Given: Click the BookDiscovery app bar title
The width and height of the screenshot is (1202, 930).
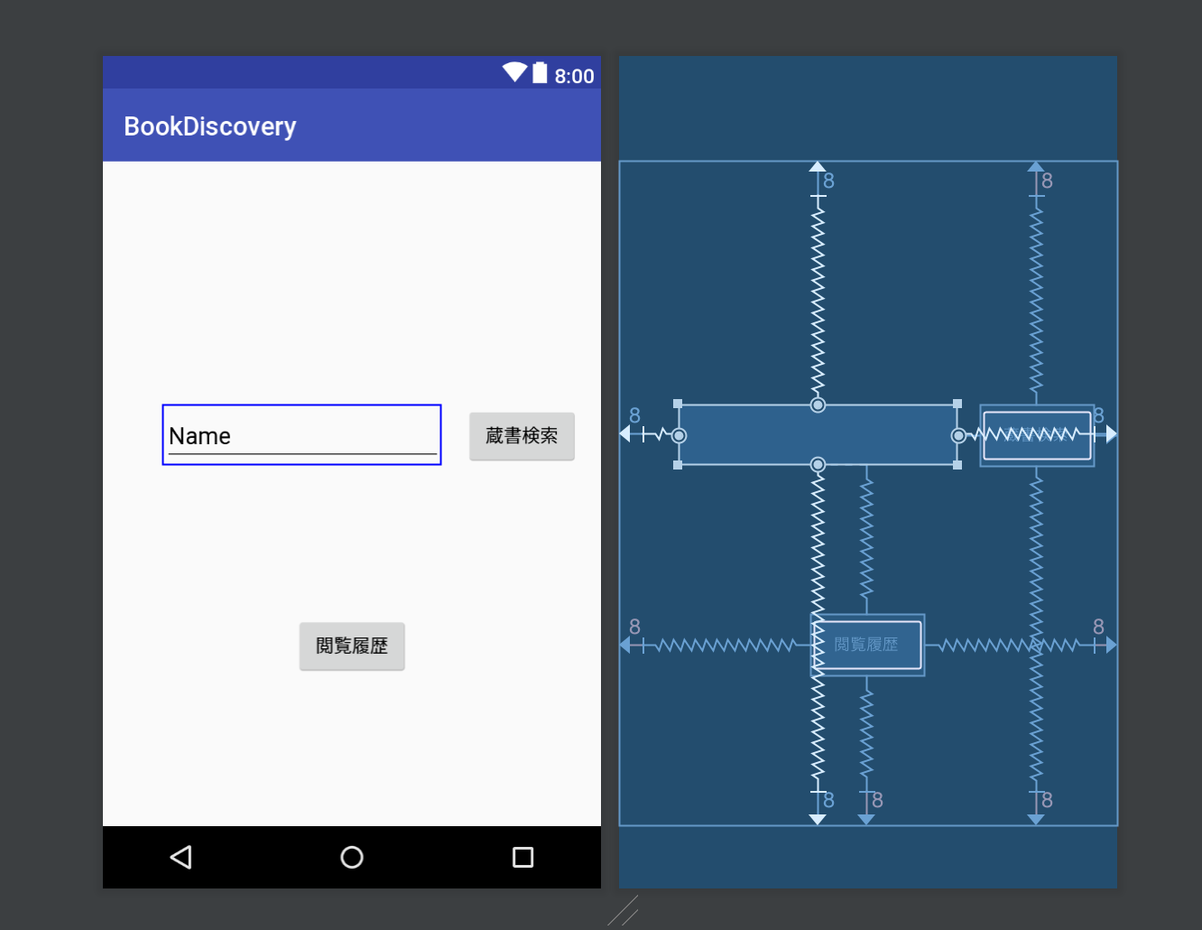Looking at the screenshot, I should click(210, 126).
